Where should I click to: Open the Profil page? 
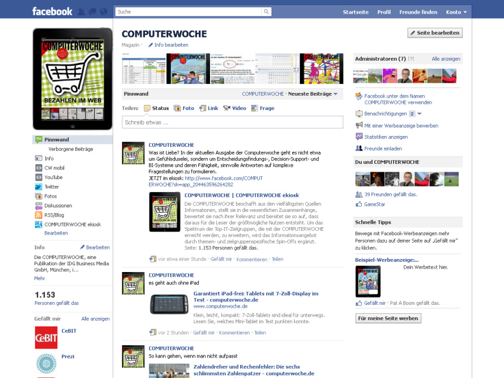[x=384, y=12]
